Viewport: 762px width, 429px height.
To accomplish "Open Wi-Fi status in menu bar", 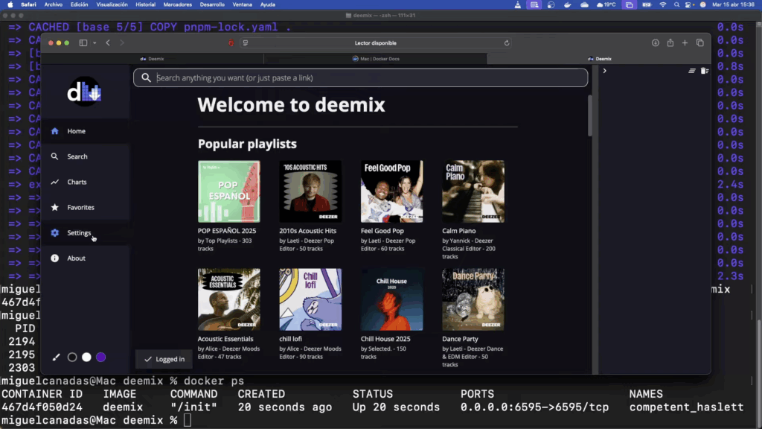I will click(663, 4).
